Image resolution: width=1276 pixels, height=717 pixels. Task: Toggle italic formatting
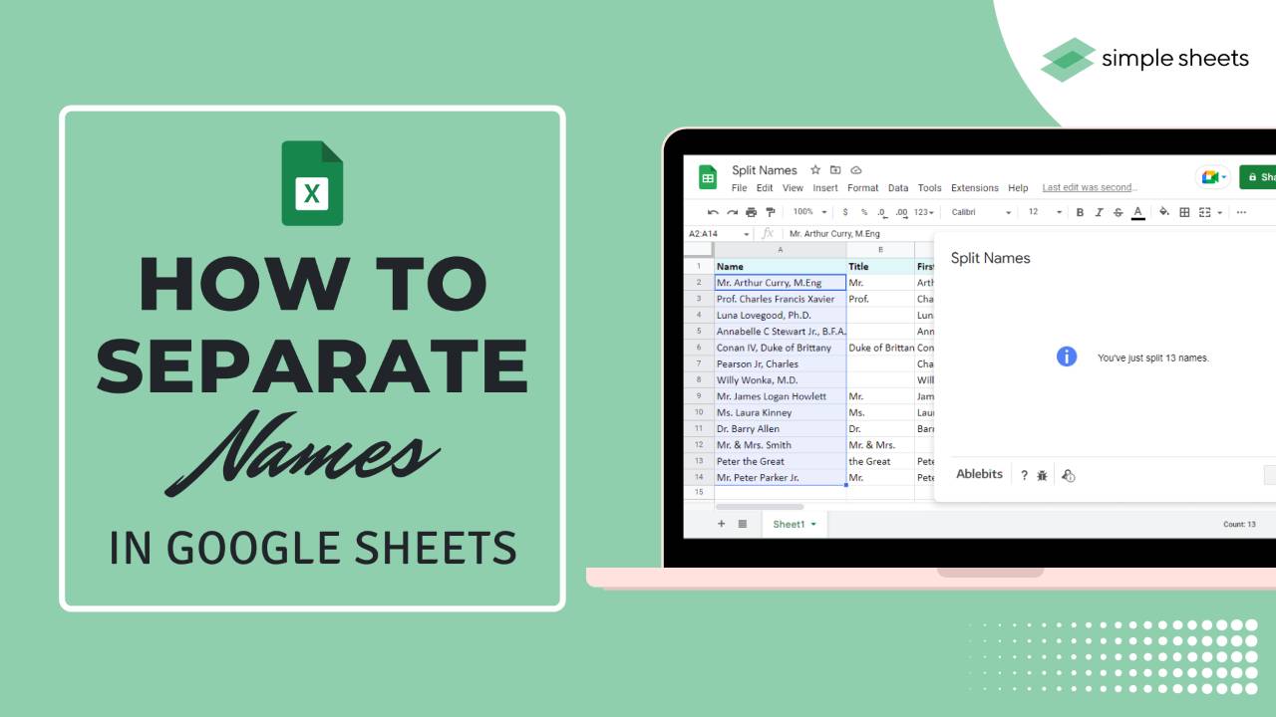1100,212
